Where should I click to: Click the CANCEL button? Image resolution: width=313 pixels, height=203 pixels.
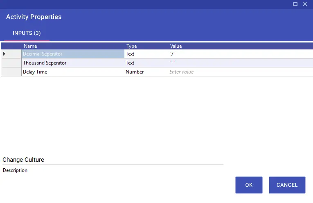point(287,185)
